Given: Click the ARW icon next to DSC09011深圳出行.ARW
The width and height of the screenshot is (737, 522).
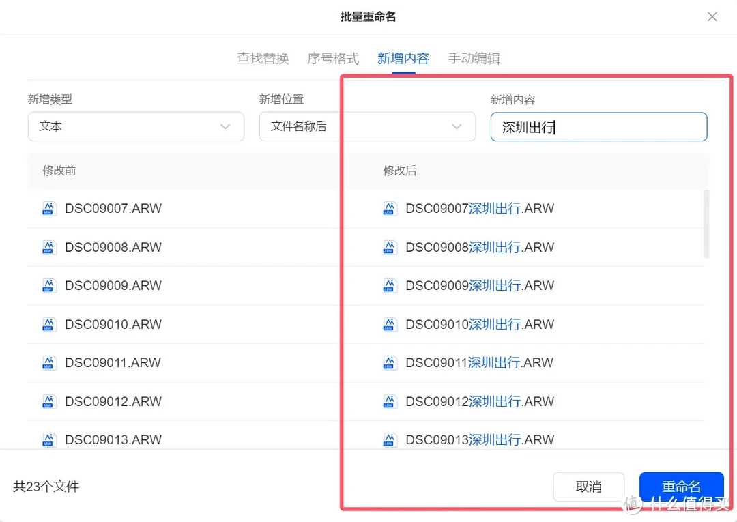Looking at the screenshot, I should (x=389, y=362).
